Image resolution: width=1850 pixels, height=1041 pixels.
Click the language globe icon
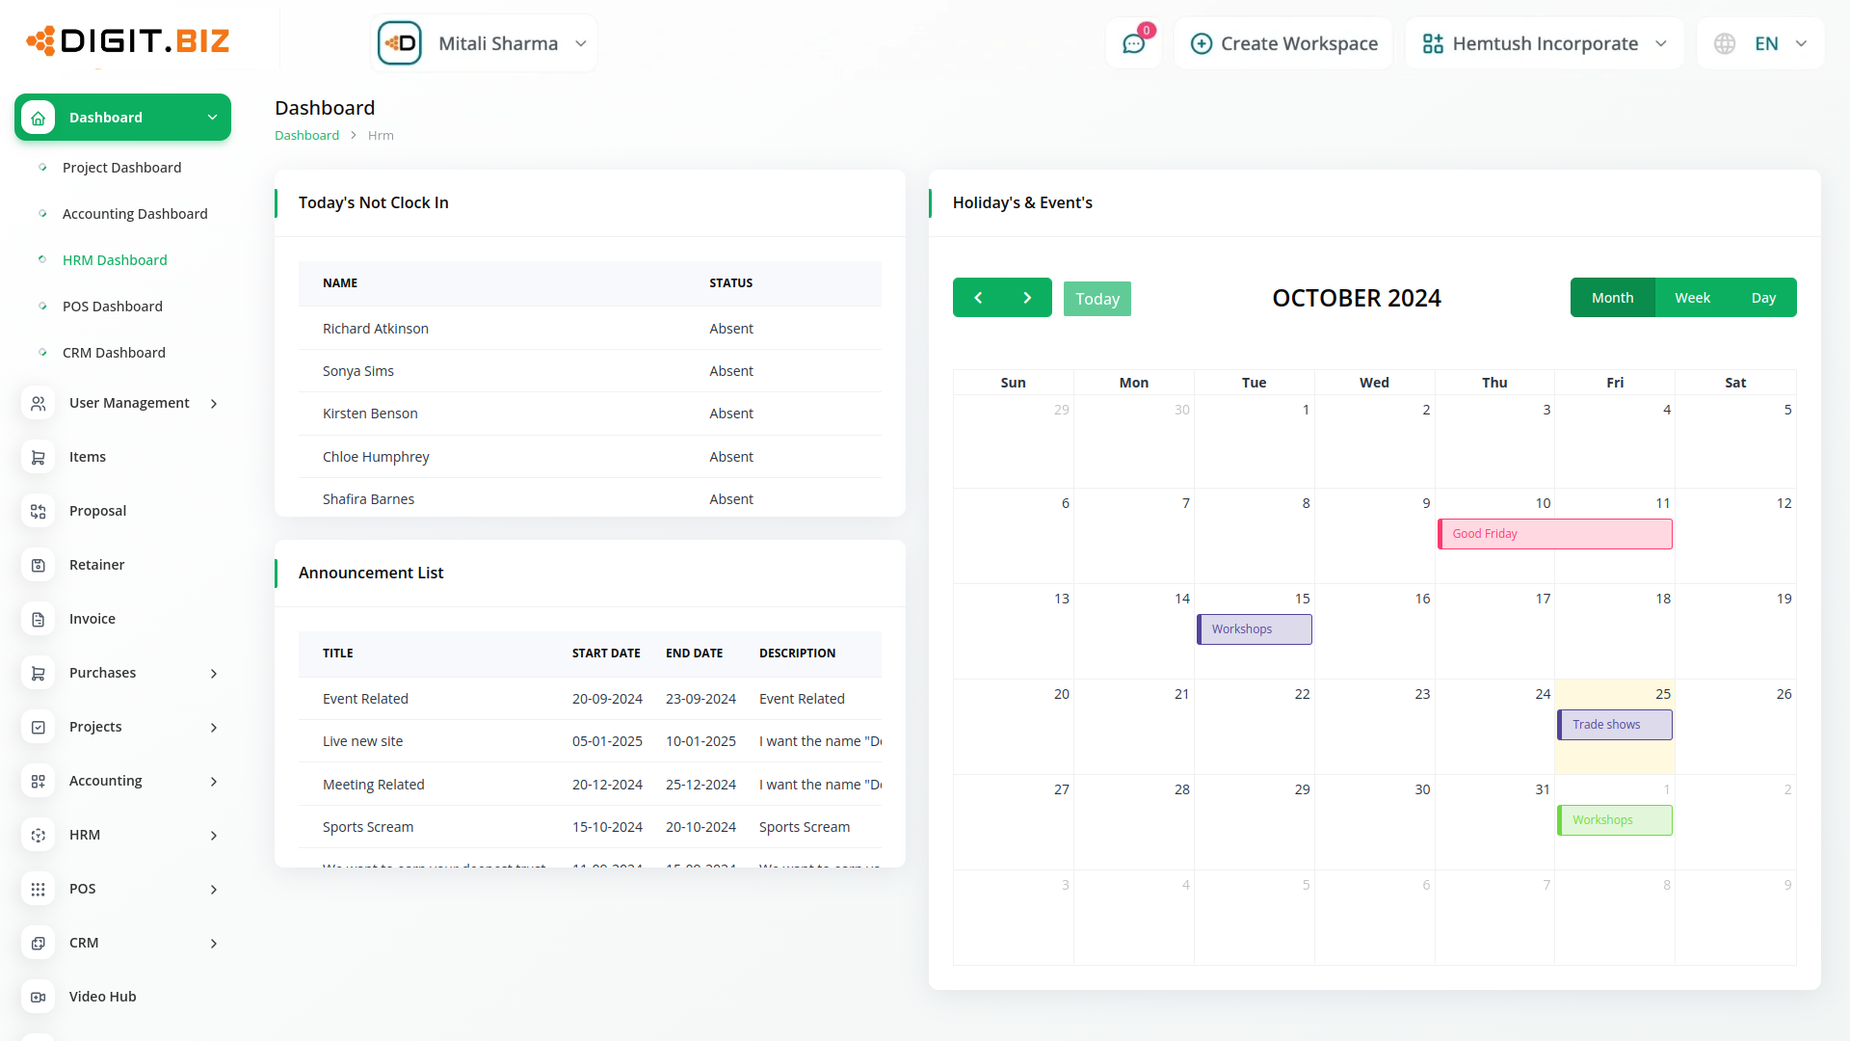coord(1725,44)
